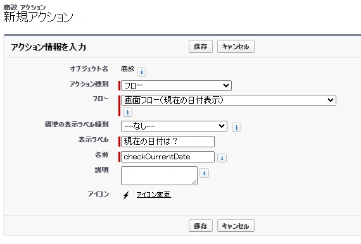Viewport: 361px width, 244px height.
Task: Click the lightning bolt action icon
Action: click(x=126, y=195)
